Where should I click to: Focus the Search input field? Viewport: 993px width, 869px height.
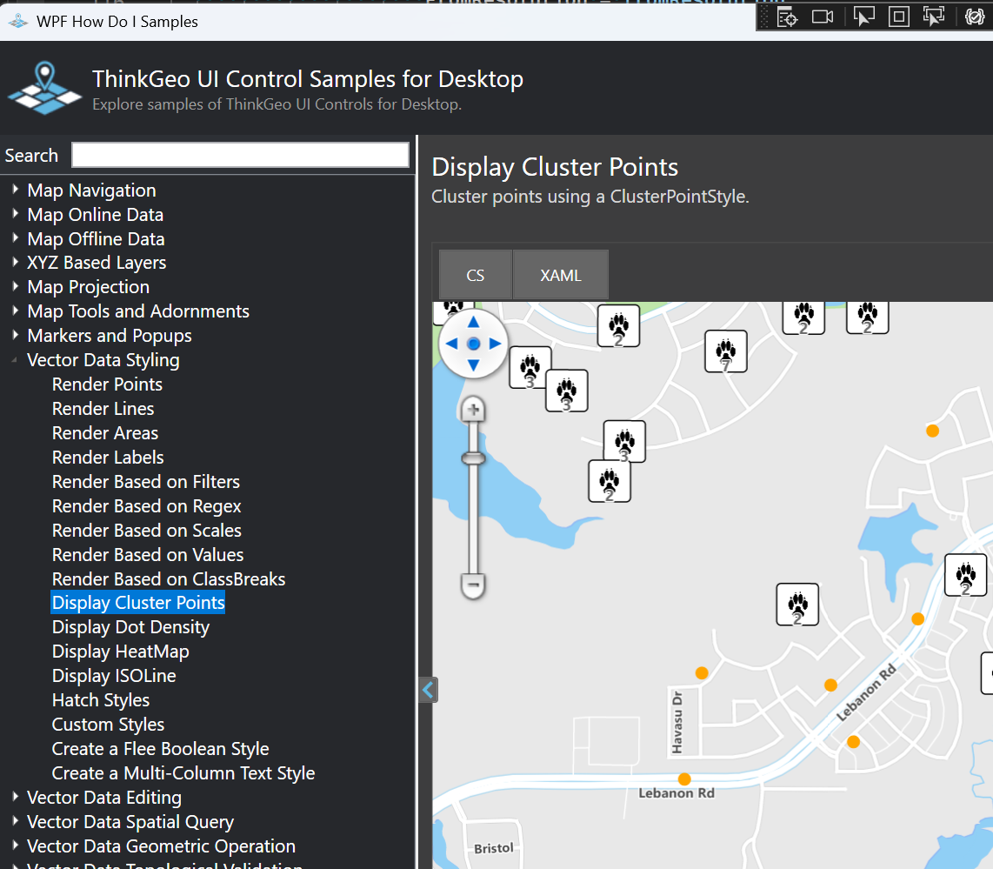(x=240, y=156)
